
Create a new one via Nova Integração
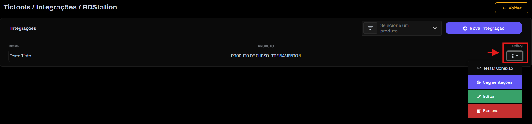point(484,28)
